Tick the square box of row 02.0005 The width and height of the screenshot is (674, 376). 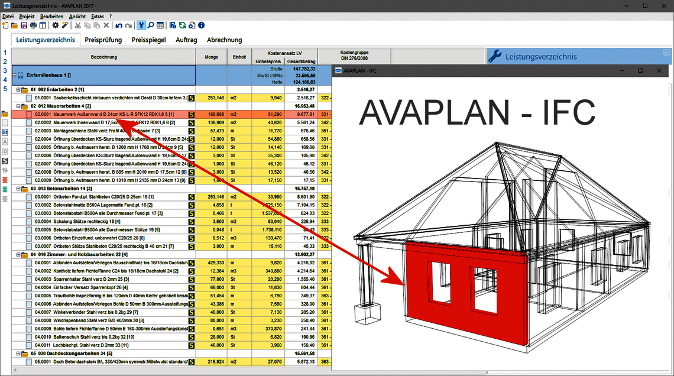click(29, 147)
